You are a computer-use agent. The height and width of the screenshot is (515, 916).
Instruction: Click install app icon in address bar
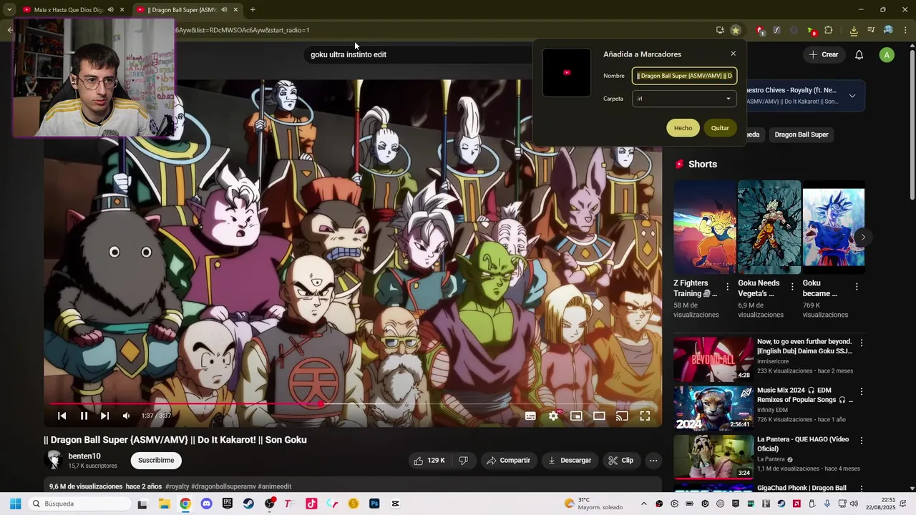[x=720, y=30]
